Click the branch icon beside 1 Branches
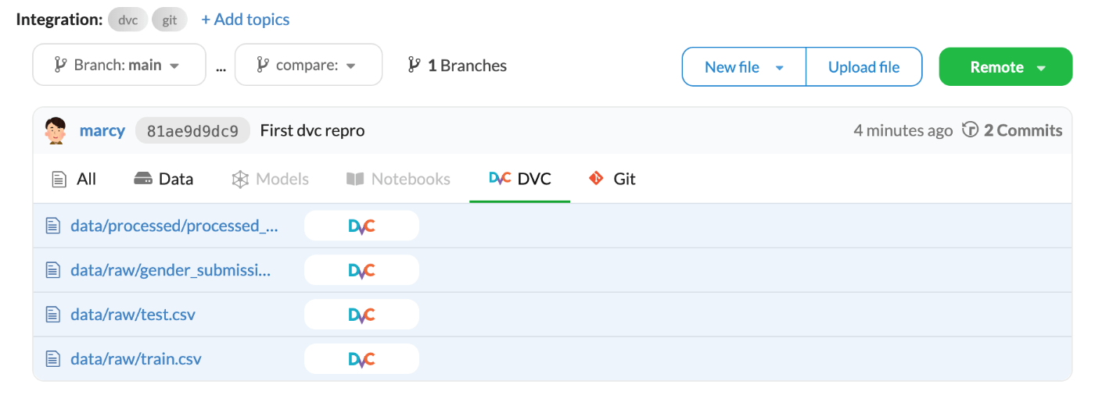Screen dimensions: 1095x395 tap(414, 66)
